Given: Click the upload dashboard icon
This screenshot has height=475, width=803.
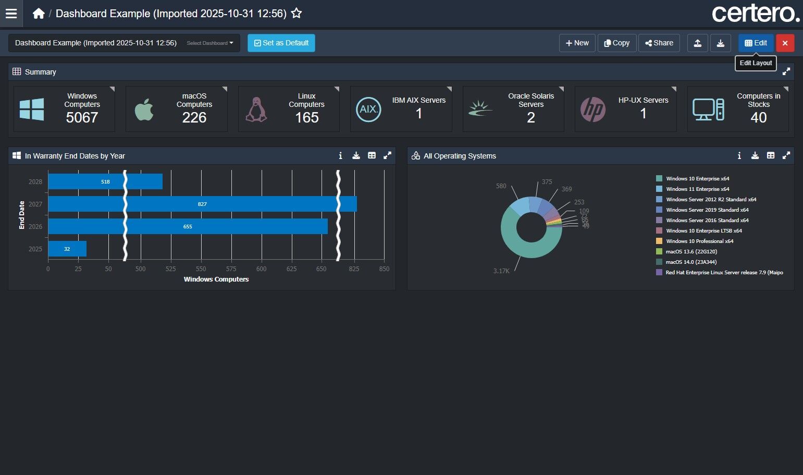Looking at the screenshot, I should (x=697, y=43).
